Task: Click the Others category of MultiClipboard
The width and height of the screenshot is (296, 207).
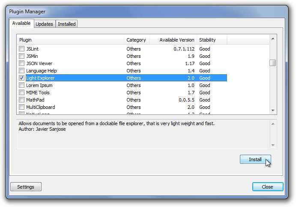Action: coord(134,107)
